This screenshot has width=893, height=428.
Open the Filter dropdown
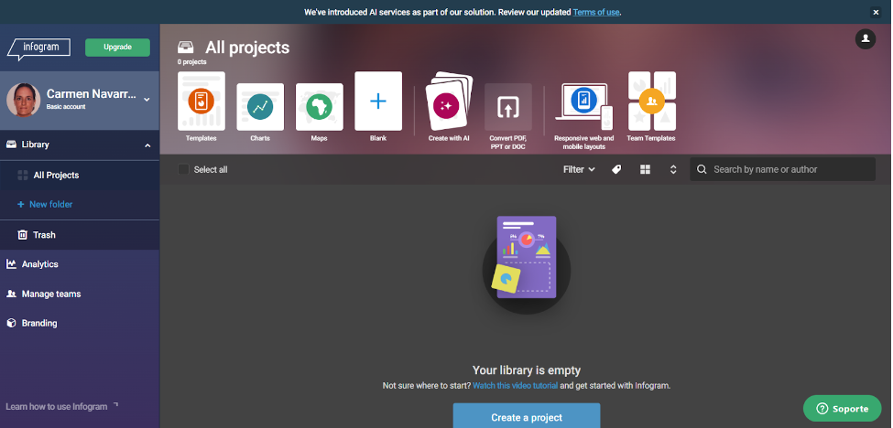(x=579, y=169)
